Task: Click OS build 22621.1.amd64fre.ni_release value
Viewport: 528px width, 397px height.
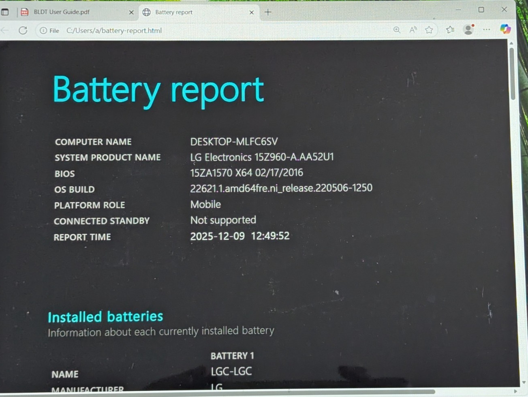Action: click(281, 188)
